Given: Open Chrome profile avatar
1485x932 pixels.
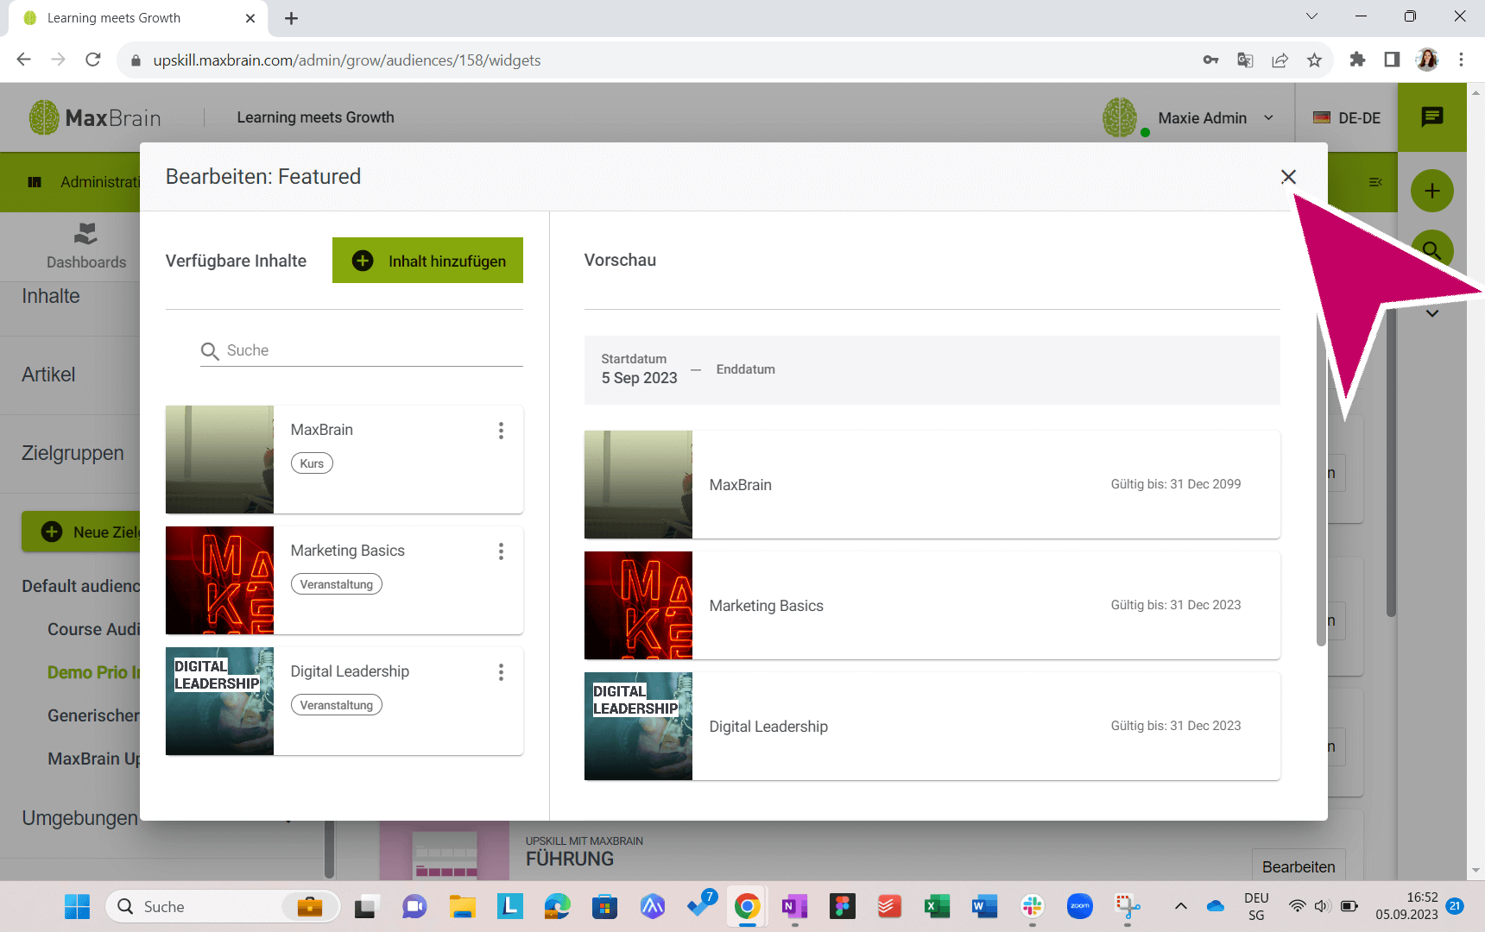Looking at the screenshot, I should (1427, 60).
